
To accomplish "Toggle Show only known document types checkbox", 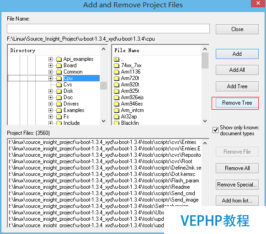I will (x=215, y=130).
